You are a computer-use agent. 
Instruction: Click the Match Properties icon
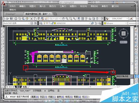pos(43,19)
